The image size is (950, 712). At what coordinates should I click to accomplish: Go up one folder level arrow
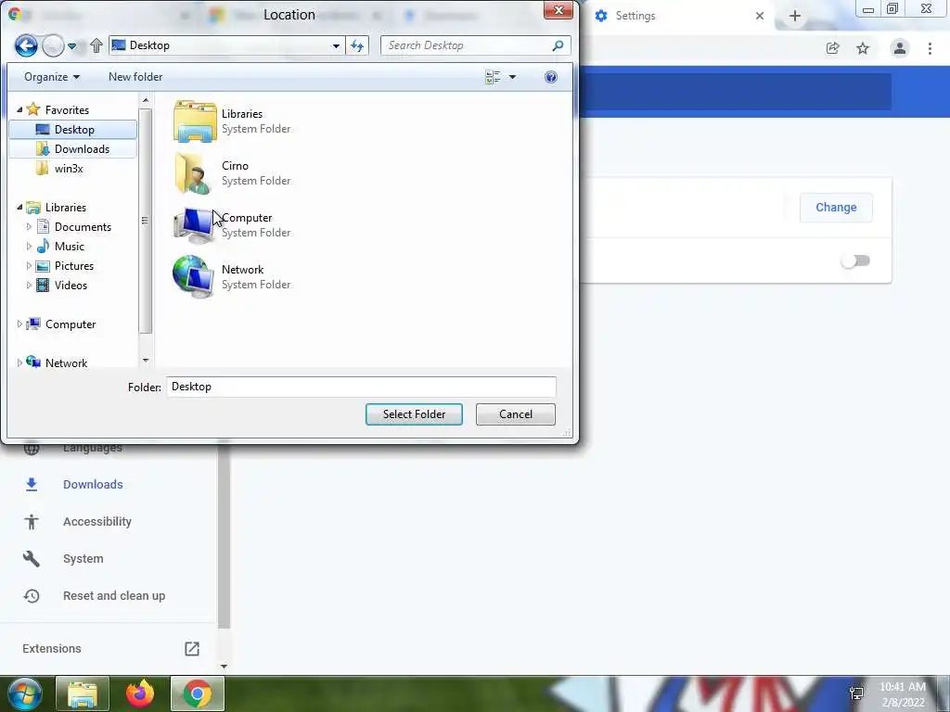(96, 45)
